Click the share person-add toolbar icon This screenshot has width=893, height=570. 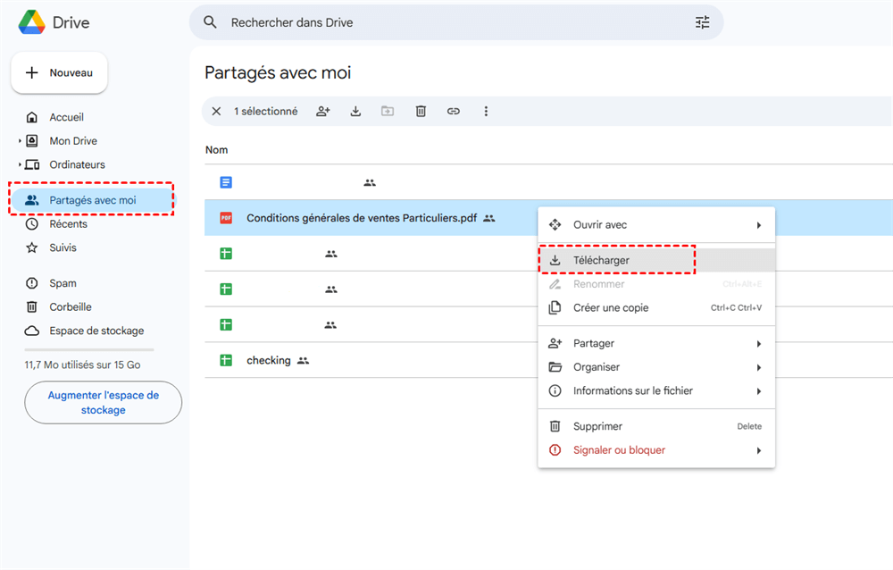[x=323, y=112]
